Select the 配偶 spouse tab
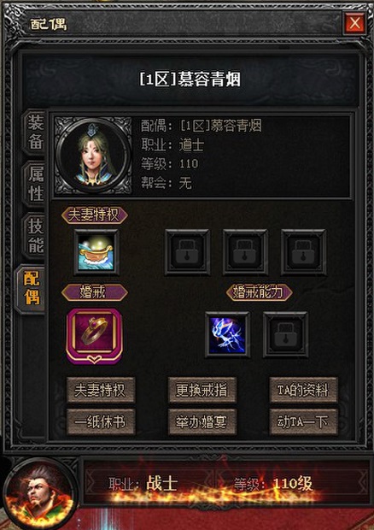Screen dimensions: 374x530 pyautogui.click(x=31, y=289)
